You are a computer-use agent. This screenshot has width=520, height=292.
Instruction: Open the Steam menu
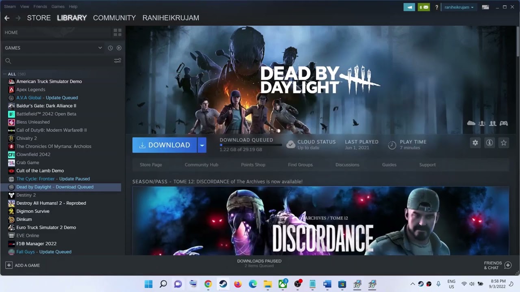(10, 6)
